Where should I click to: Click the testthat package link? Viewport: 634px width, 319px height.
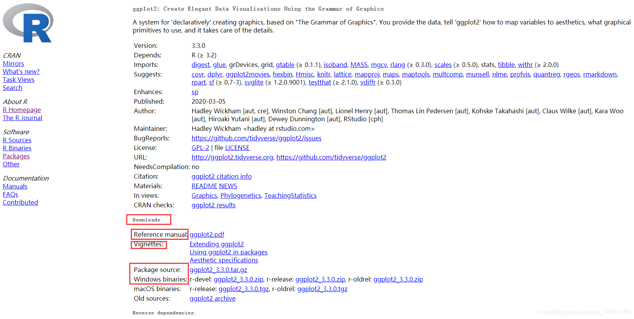(320, 82)
